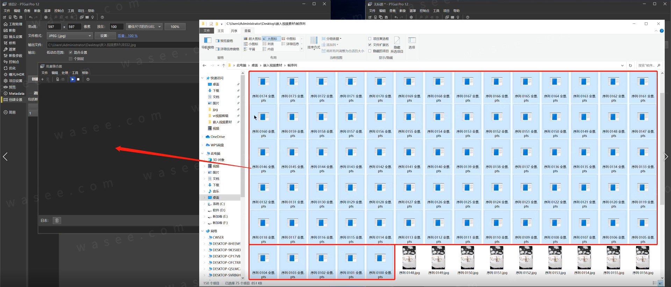671x287 pixels.
Task: Click the save icon in the left PTGui toolbar
Action: [21, 17]
